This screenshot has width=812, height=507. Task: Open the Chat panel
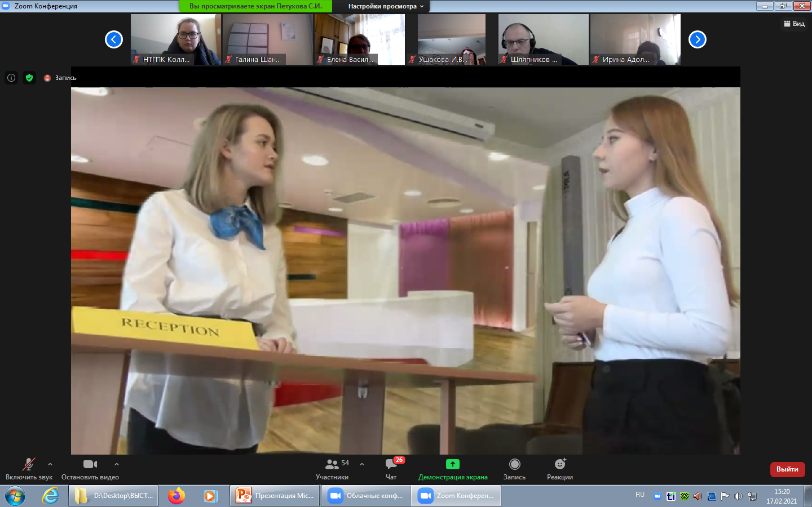(x=391, y=469)
